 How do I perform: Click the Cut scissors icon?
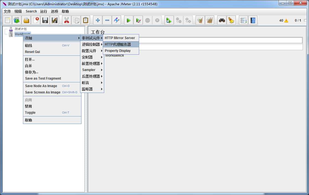click(x=67, y=20)
